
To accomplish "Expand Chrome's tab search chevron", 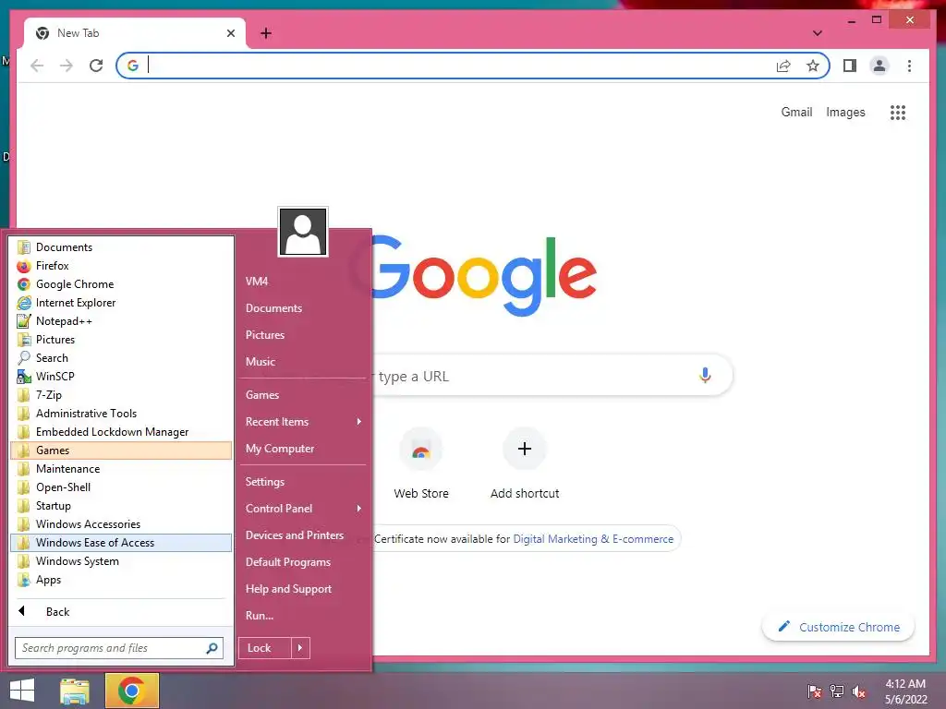I will (818, 33).
